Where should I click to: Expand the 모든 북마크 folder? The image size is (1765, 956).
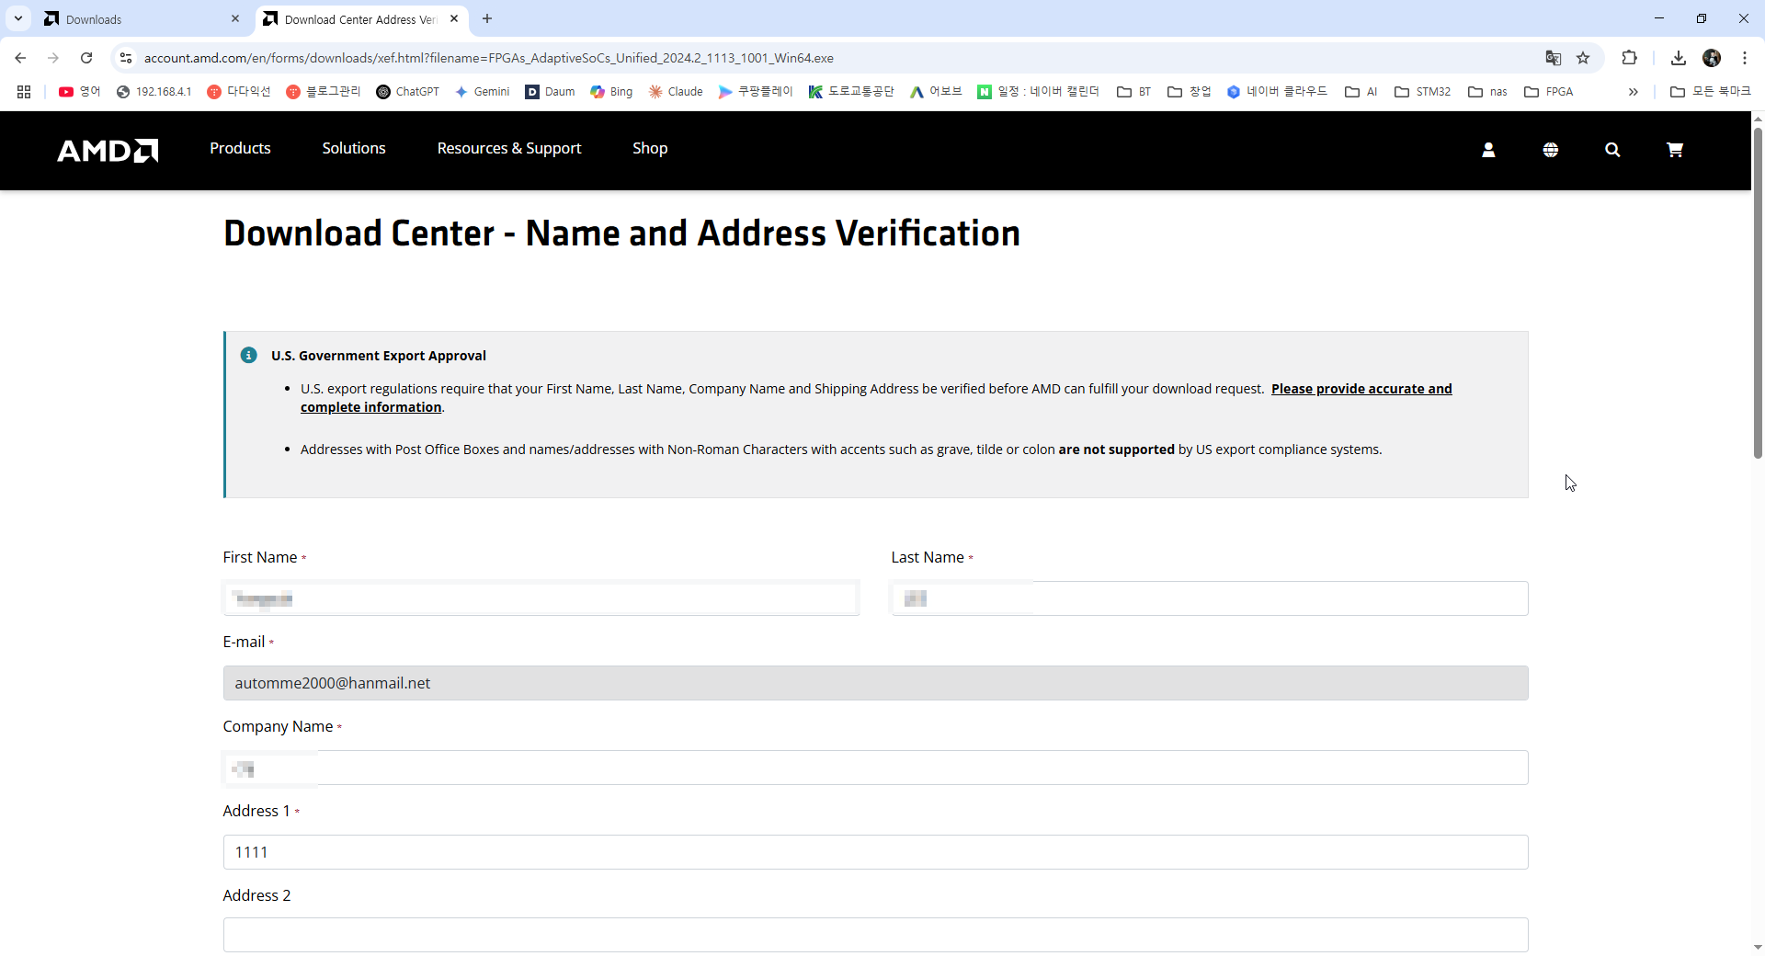click(x=1711, y=92)
